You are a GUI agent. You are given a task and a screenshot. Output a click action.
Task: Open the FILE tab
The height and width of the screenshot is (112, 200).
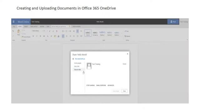tap(14, 26)
